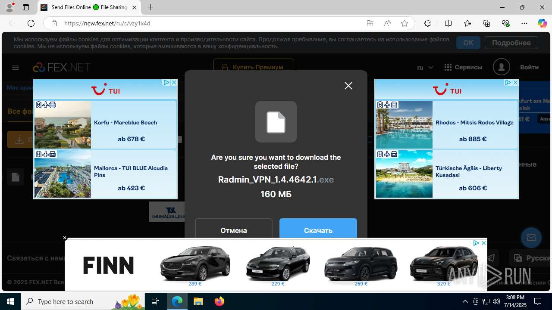Open the 329 € car offer
The height and width of the screenshot is (310, 552).
click(444, 266)
